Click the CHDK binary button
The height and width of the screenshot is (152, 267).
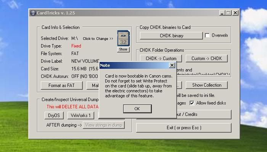[171, 36]
